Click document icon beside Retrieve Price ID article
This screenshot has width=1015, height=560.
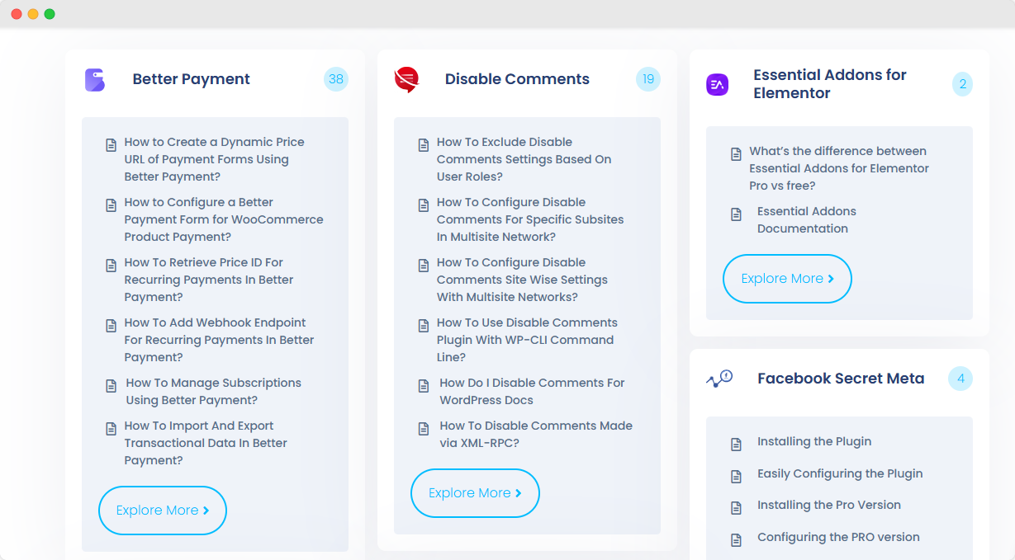(x=111, y=266)
